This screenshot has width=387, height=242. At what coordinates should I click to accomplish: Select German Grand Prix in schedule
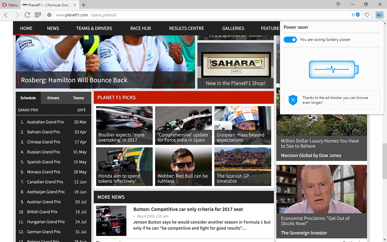[x=54, y=232]
